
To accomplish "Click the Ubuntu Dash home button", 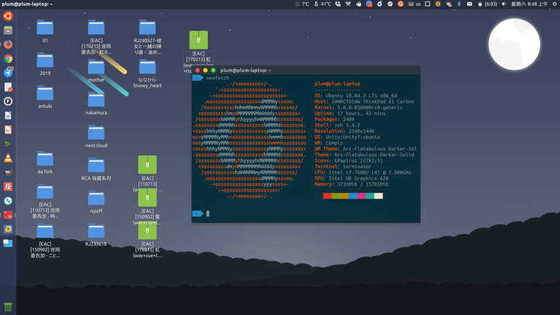I will coord(8,16).
